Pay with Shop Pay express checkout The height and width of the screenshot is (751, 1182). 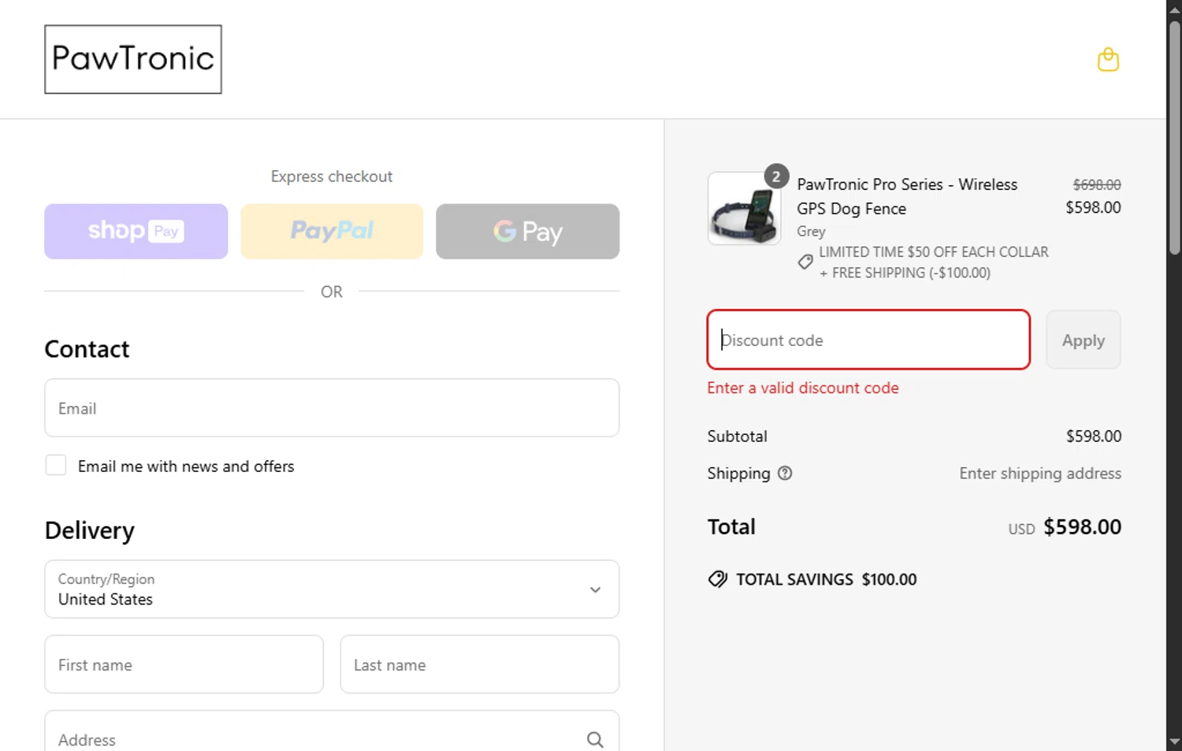136,231
